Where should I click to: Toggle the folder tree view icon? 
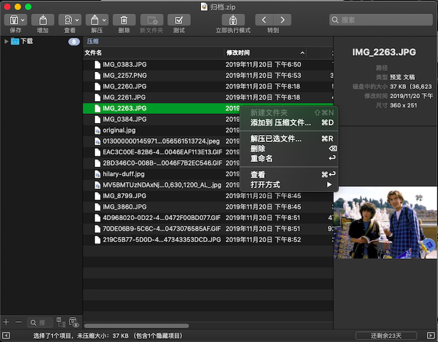61,322
